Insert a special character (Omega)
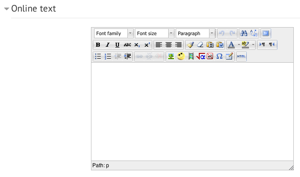 click(219, 56)
